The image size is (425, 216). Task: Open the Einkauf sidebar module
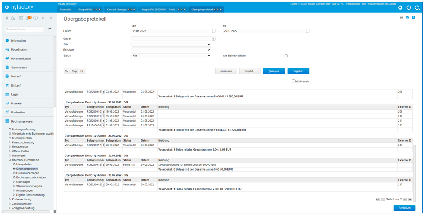(28, 85)
